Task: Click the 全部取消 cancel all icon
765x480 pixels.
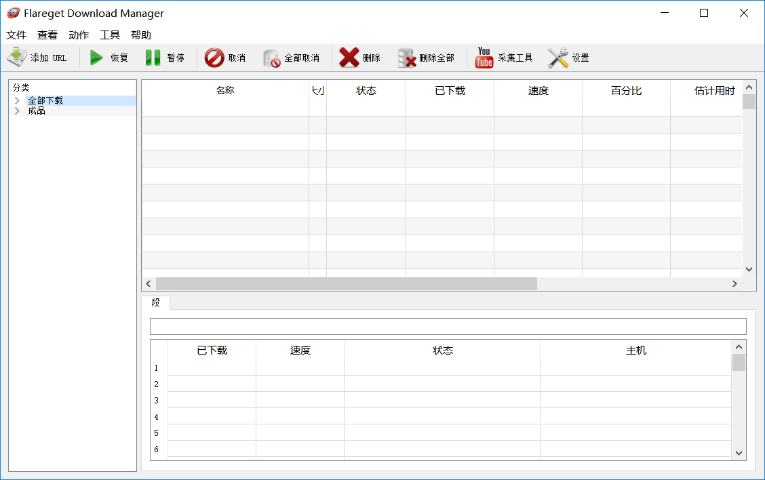Action: pos(271,58)
